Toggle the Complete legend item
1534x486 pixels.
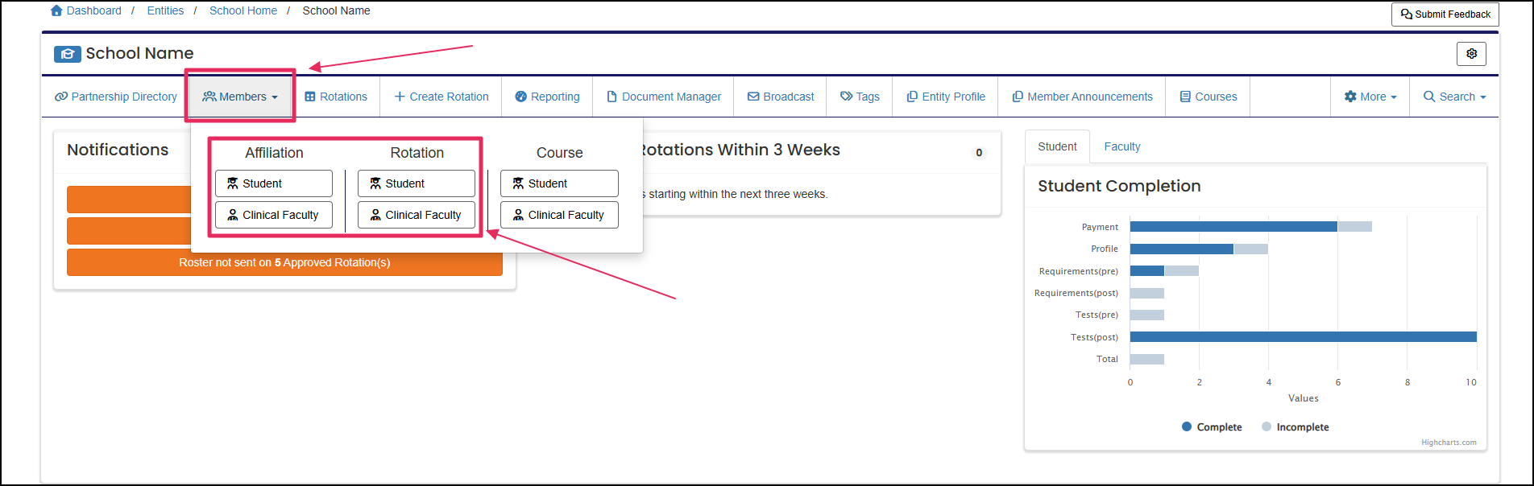coord(1212,427)
